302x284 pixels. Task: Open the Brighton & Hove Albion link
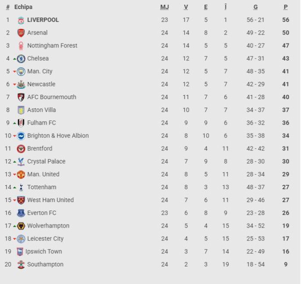click(x=58, y=136)
